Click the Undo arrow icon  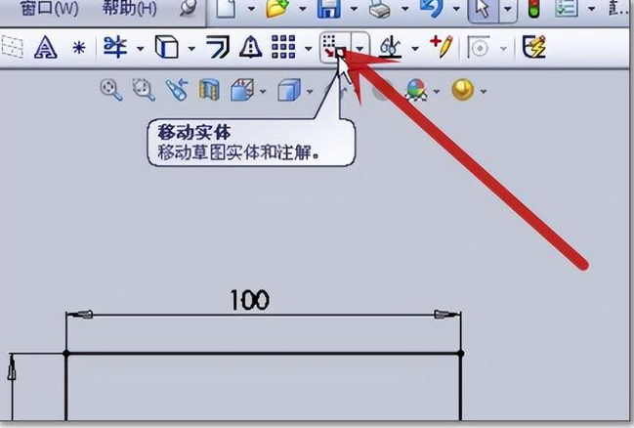(431, 10)
